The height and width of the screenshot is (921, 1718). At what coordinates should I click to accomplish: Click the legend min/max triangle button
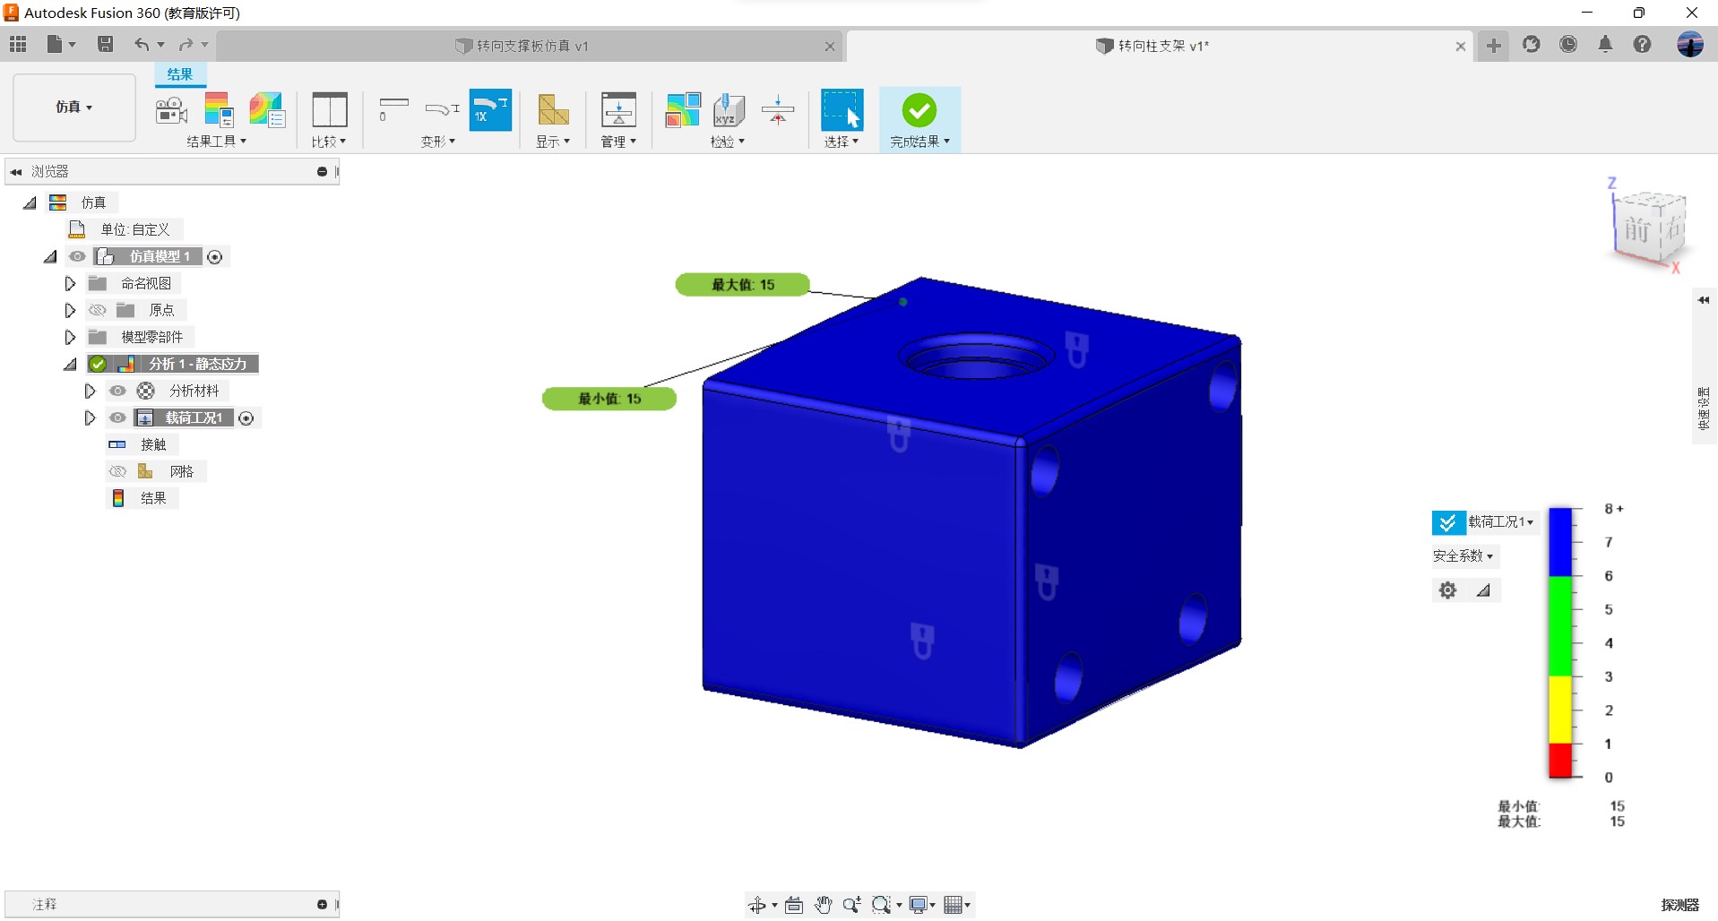(x=1483, y=590)
